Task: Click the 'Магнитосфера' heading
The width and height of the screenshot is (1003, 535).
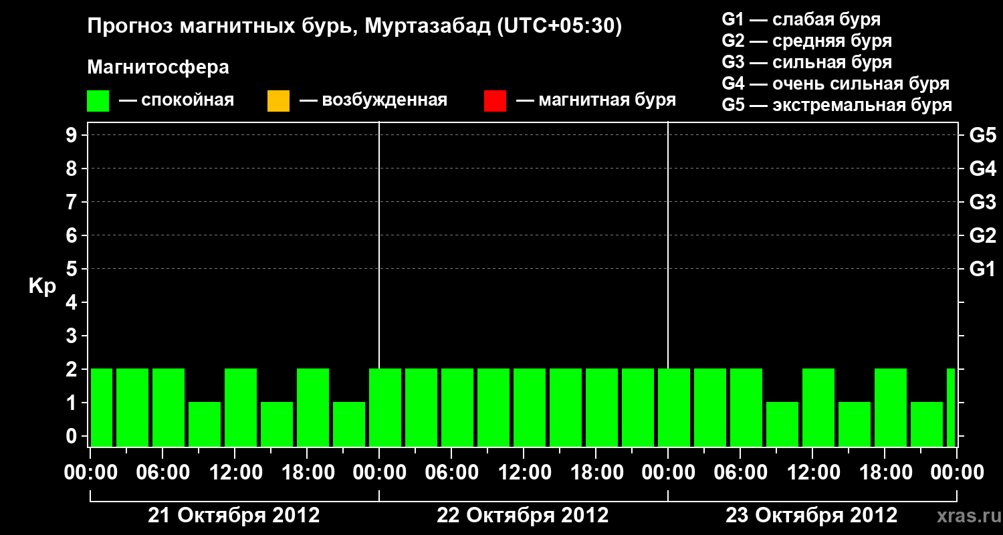Action: 158,68
